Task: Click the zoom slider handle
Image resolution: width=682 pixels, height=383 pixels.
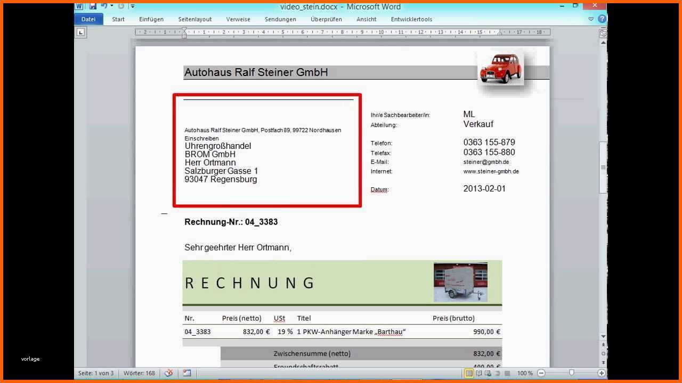Action: pos(571,373)
